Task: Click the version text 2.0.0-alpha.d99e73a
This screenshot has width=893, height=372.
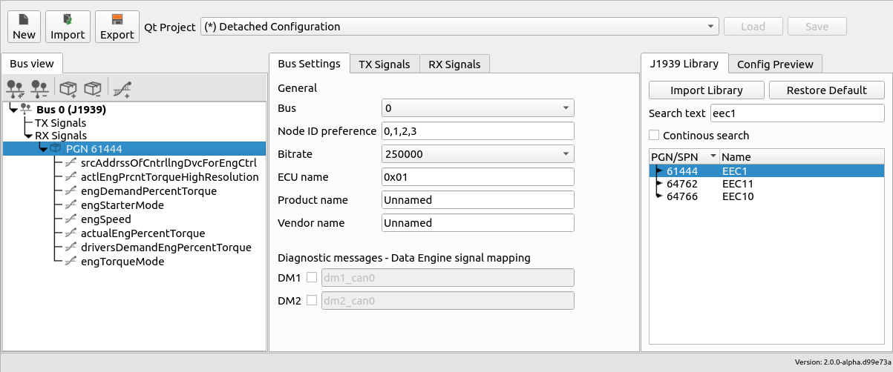Action: 842,362
